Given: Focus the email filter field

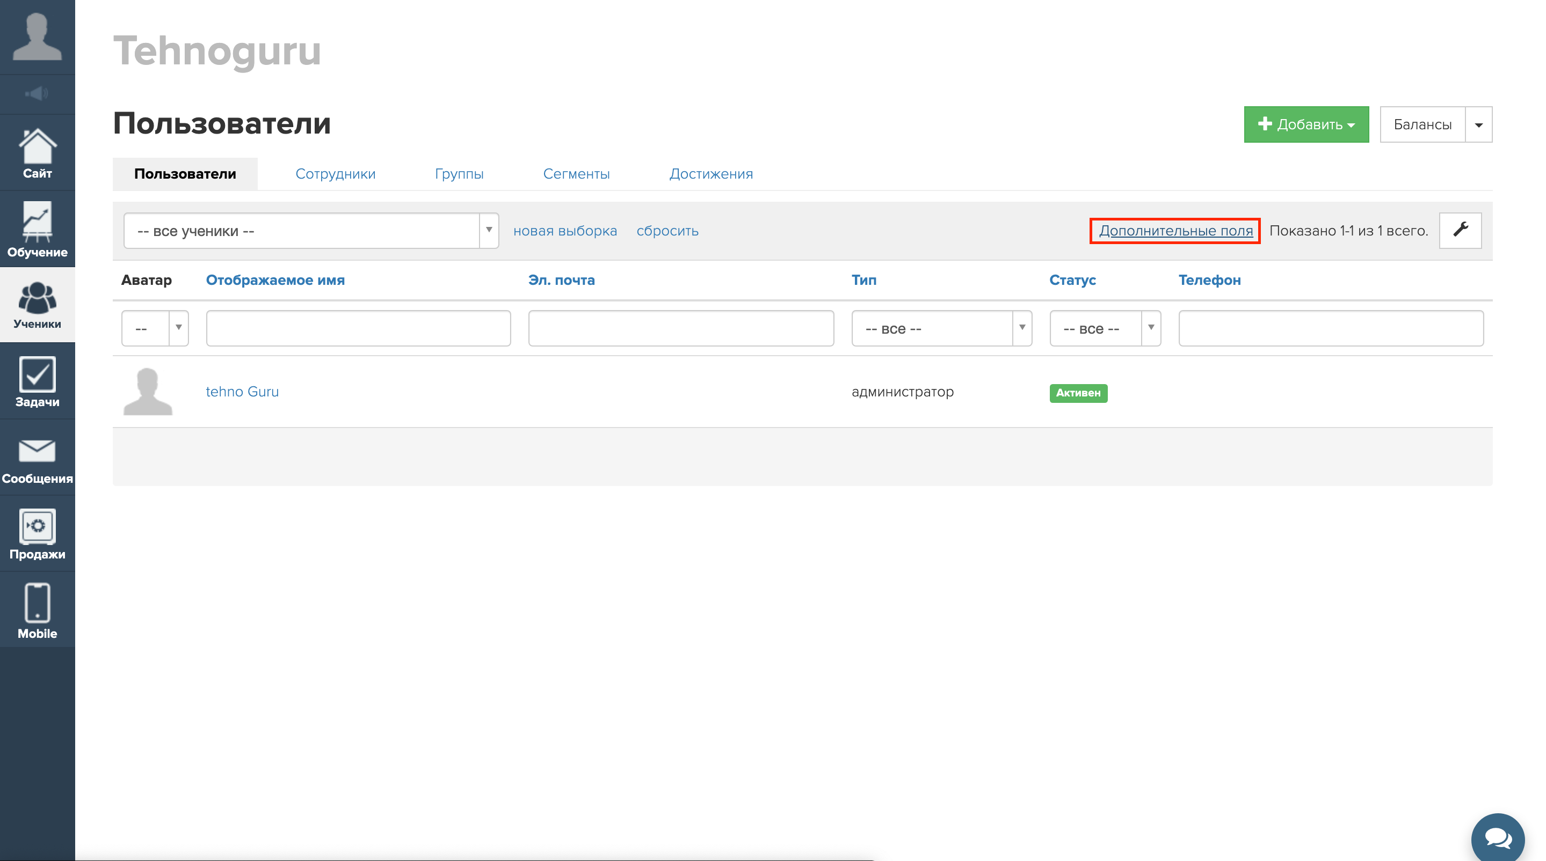Looking at the screenshot, I should point(681,328).
